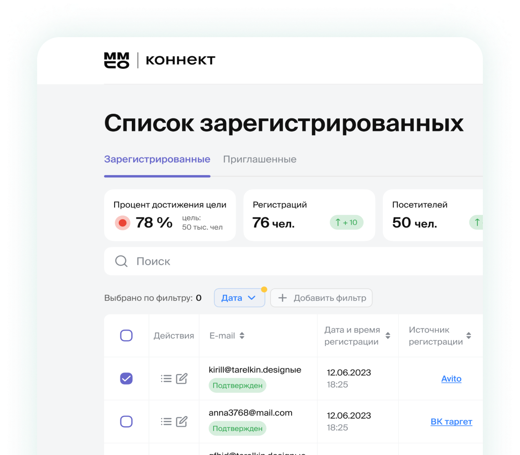
Task: Click the kirill@tarelkin.design email text
Action: (255, 370)
